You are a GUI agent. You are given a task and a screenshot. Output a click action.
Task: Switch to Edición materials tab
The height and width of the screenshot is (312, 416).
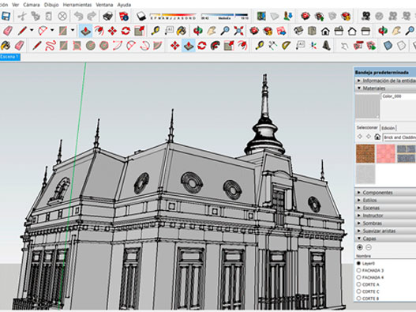point(388,128)
